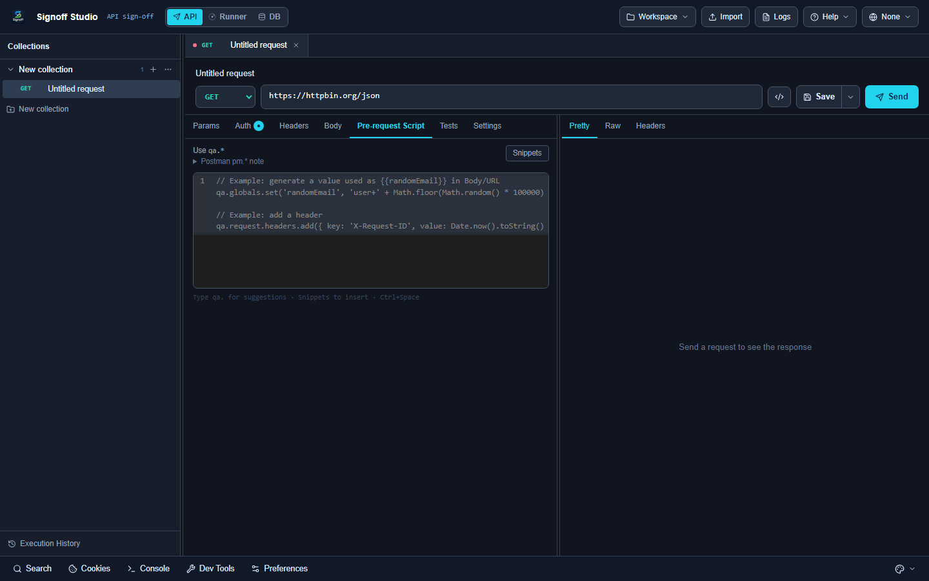
Task: Collapse the expanded New collection folder
Action: (10, 70)
